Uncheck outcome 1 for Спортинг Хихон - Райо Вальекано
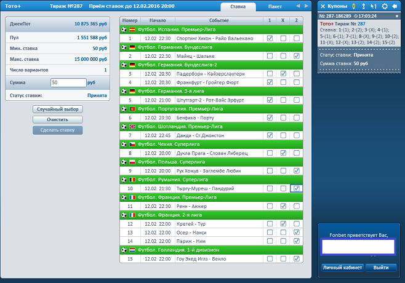 (x=270, y=38)
